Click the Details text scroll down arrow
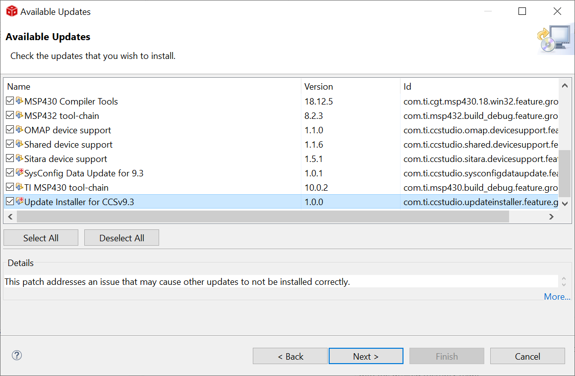 (564, 284)
